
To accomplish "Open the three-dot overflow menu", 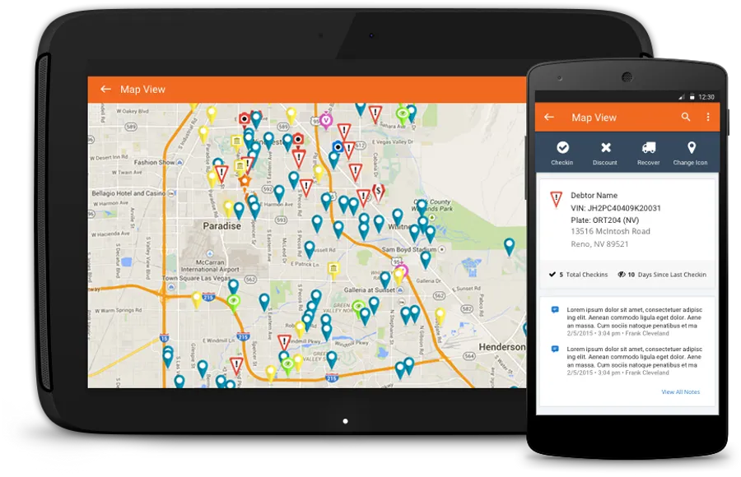I will tap(708, 117).
